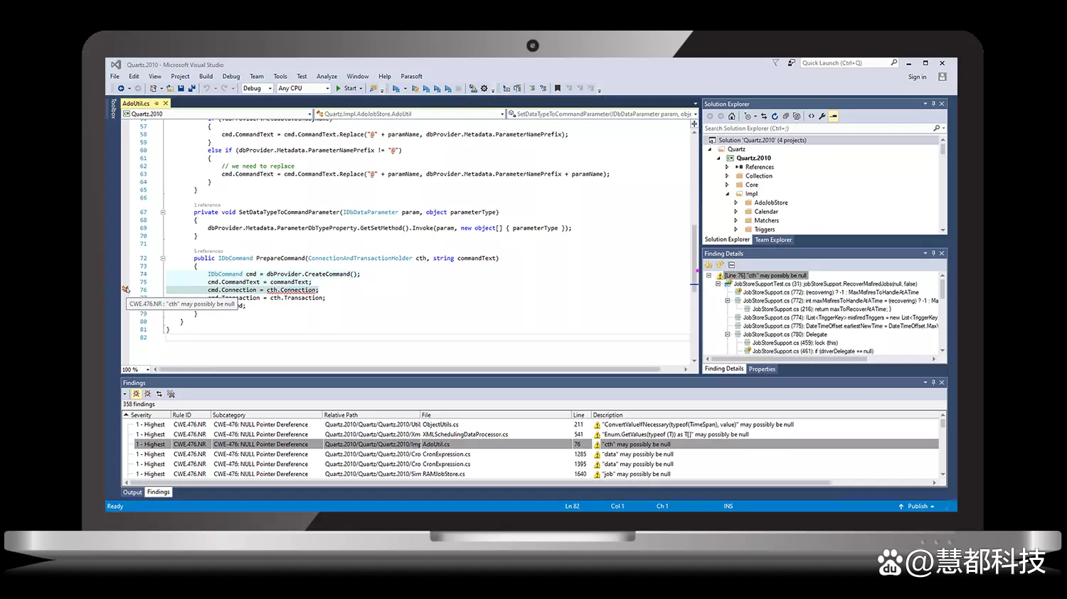The image size is (1067, 599).
Task: Open the Any CPU platform dropdown
Action: click(x=327, y=88)
